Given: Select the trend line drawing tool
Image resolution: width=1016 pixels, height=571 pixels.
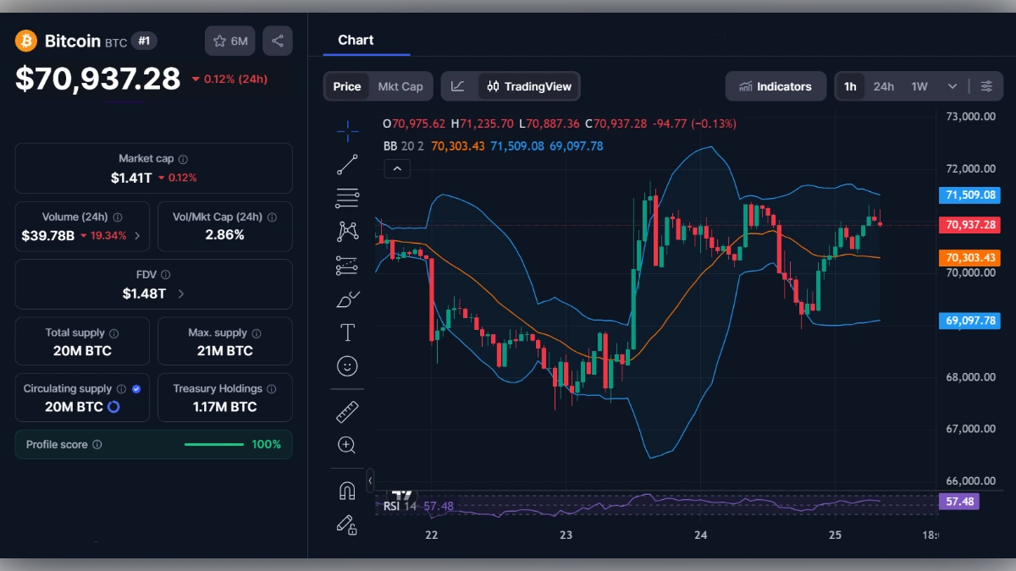Looking at the screenshot, I should (x=347, y=164).
